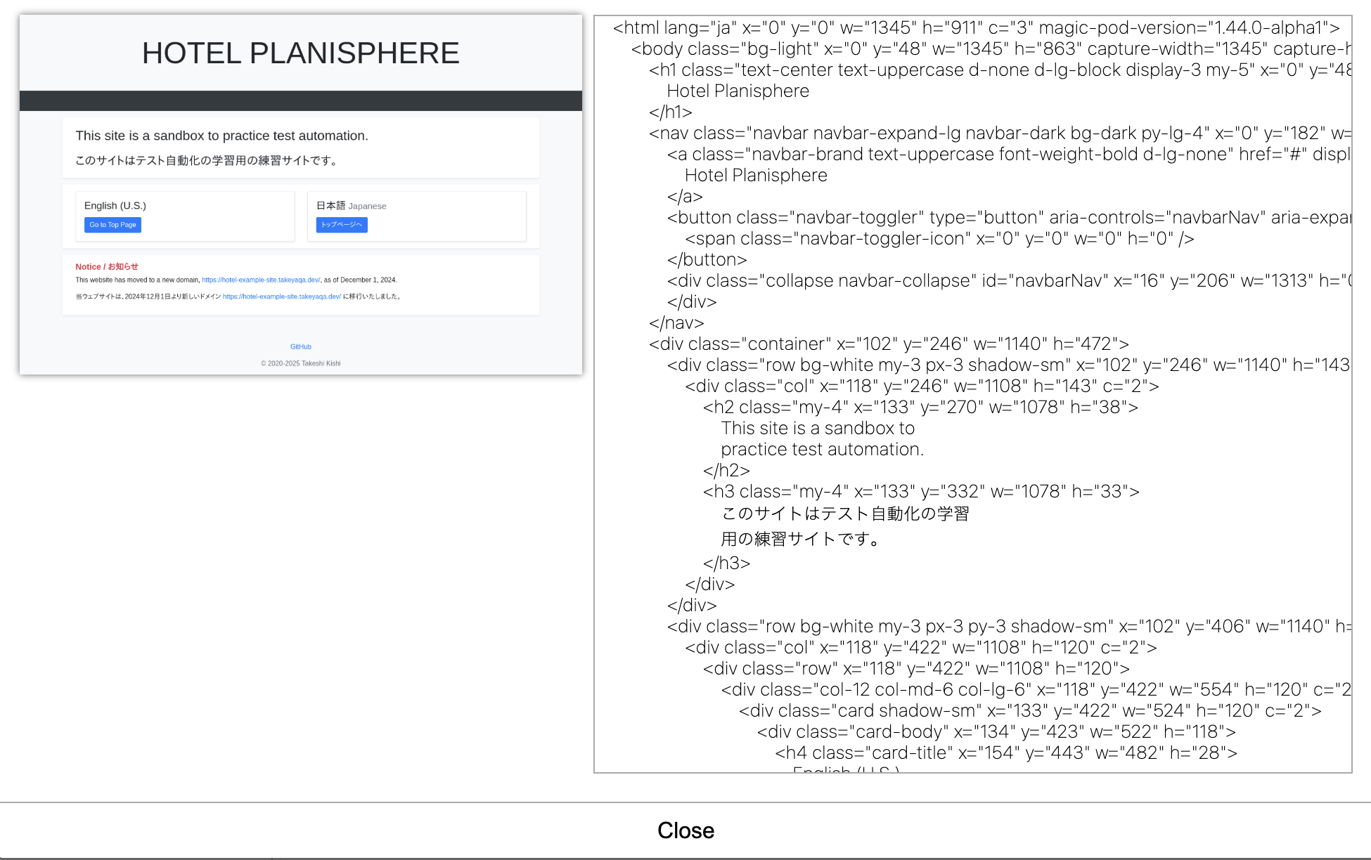Open the Japanese notice's new domain link

tap(282, 297)
